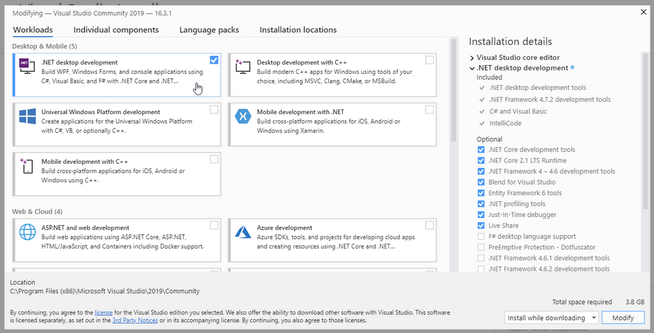This screenshot has width=654, height=333.
Task: Click the Azure development logo icon
Action: click(x=243, y=232)
